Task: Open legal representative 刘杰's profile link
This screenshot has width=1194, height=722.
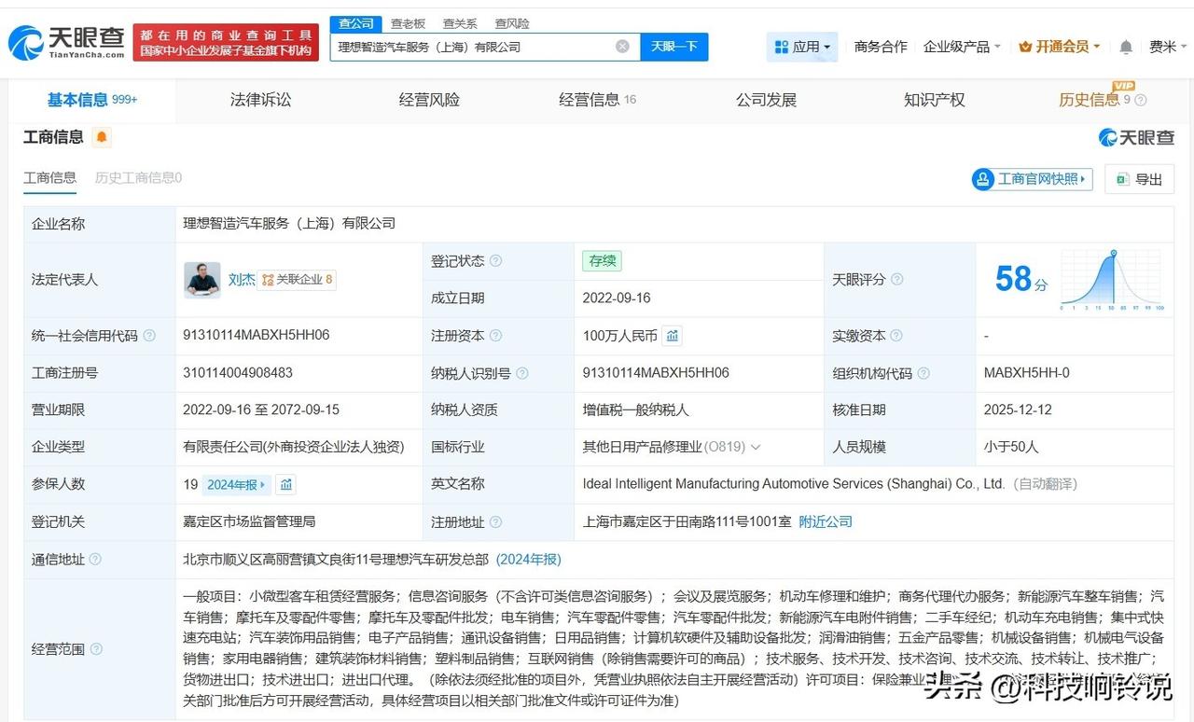Action: point(242,280)
